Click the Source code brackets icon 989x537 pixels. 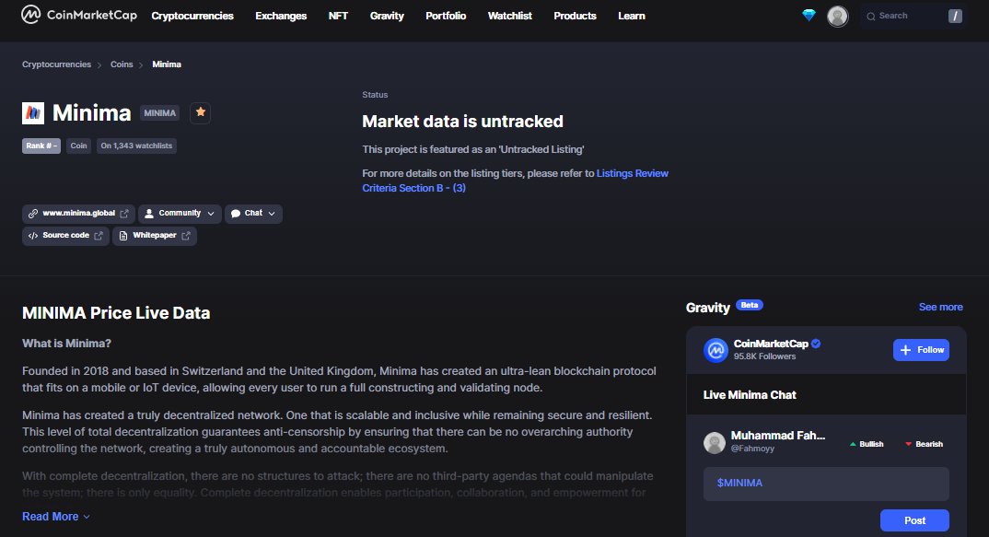(x=33, y=236)
